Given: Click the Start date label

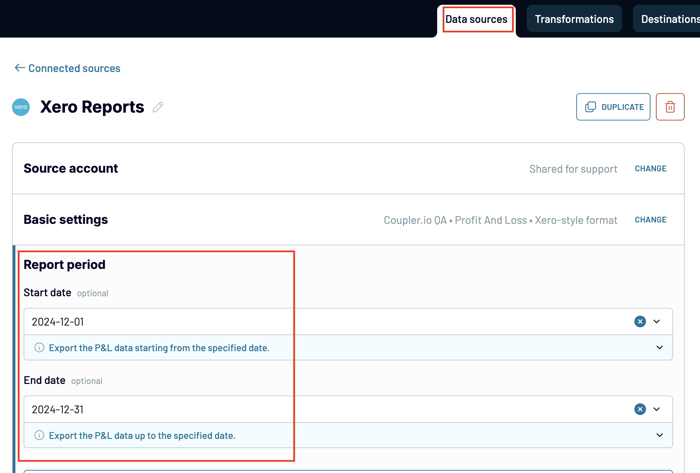Looking at the screenshot, I should click(48, 293).
